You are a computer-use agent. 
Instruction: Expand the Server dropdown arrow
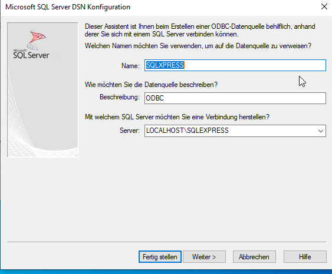[x=321, y=131]
